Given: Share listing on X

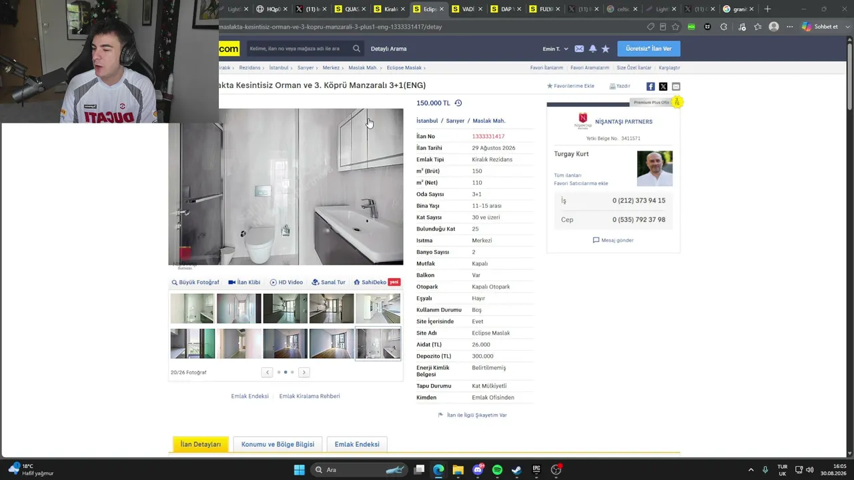Looking at the screenshot, I should click(663, 87).
